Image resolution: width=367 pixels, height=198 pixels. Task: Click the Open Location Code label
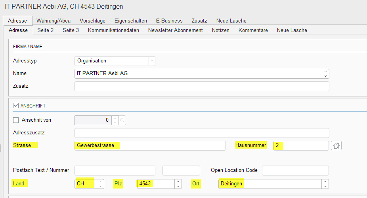234,170
